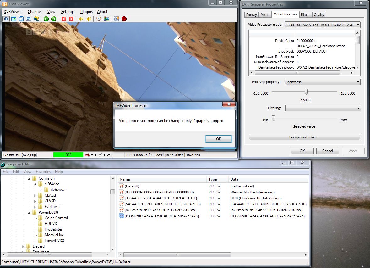
Task: Click the DVB Viewer title bar icon
Action: [4, 4]
